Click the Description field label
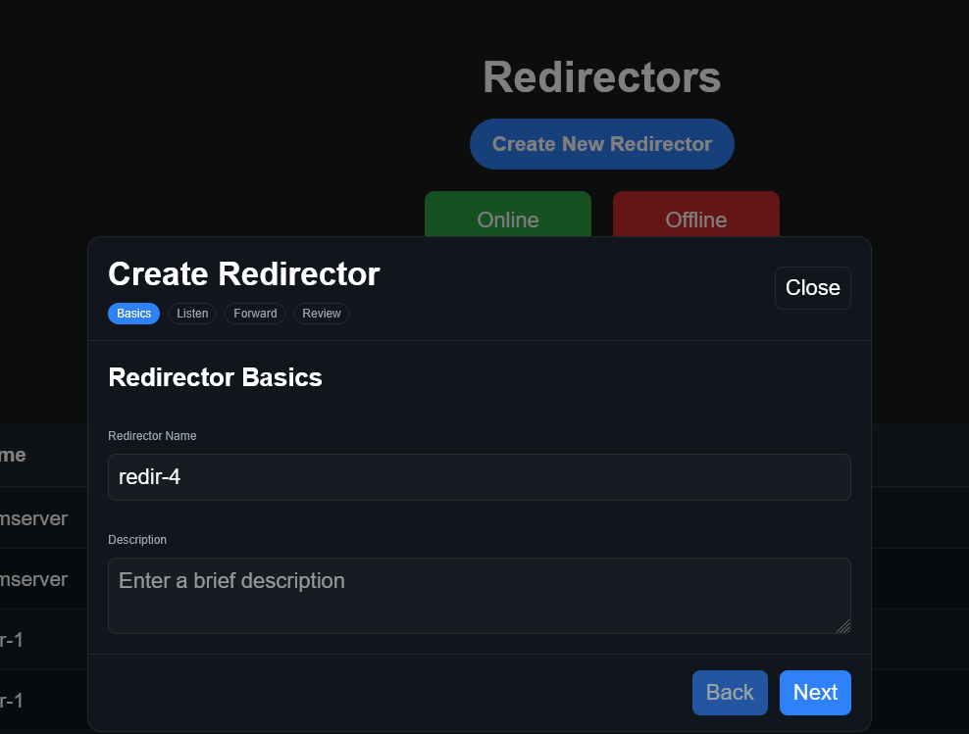969x734 pixels. [137, 540]
